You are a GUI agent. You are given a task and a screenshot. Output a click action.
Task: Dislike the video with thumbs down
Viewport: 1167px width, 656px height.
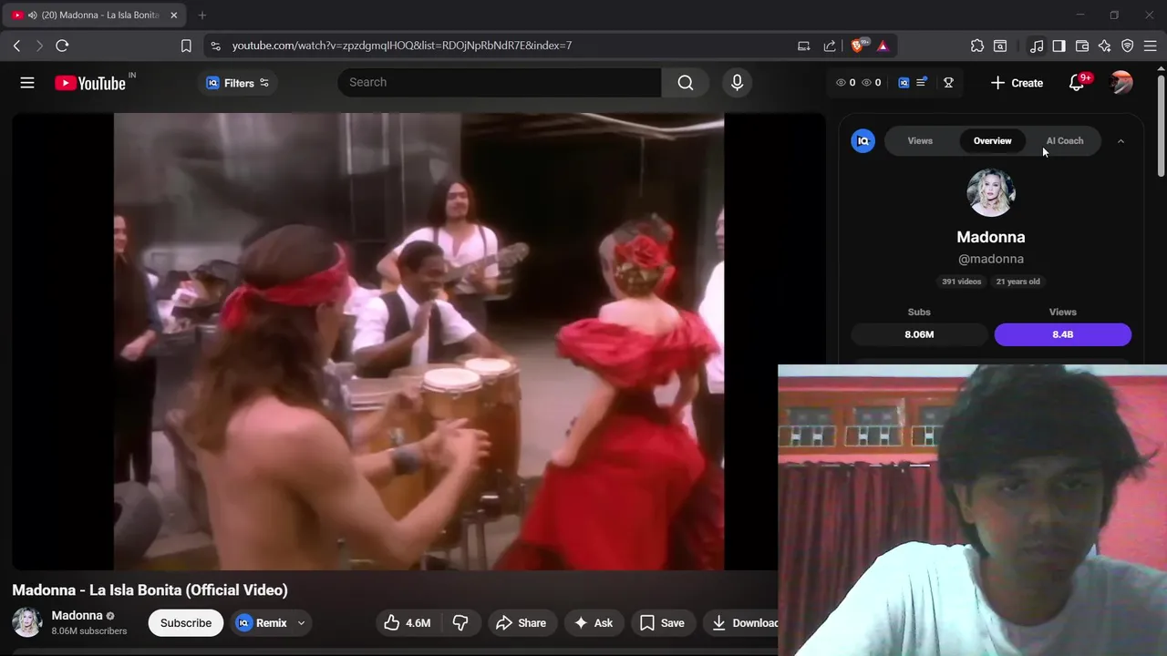pyautogui.click(x=460, y=623)
